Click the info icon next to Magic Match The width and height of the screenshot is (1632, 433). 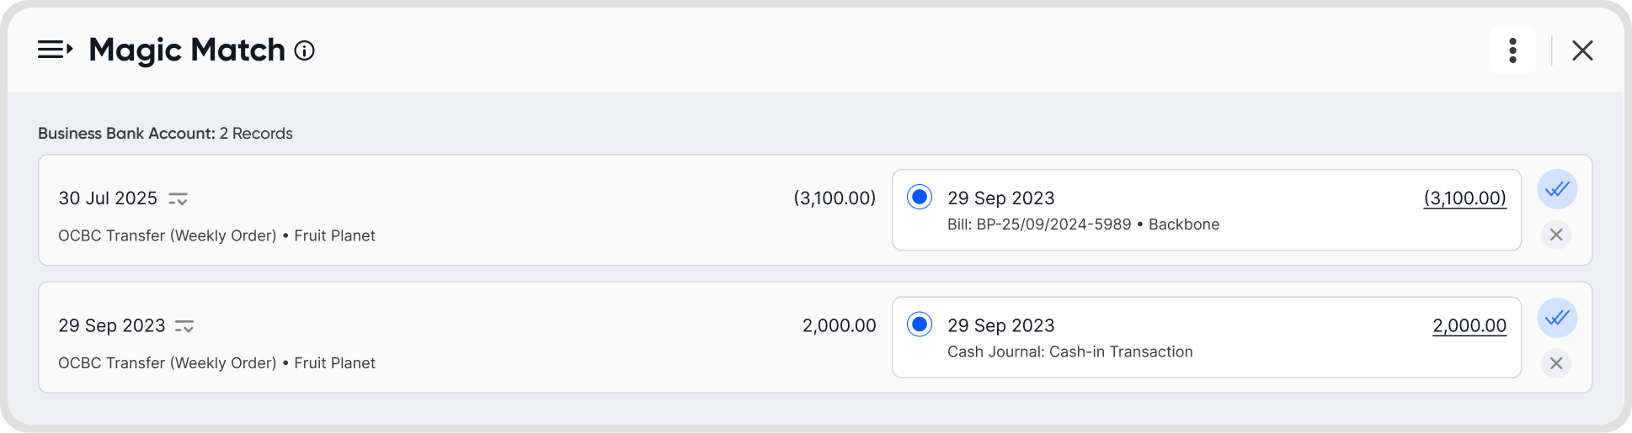[305, 51]
